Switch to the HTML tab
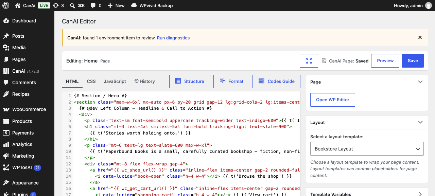This screenshot has width=435, height=196. click(72, 81)
